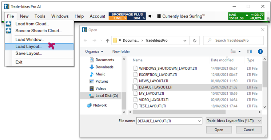Open the help question mark icon
Image resolution: width=271 pixels, height=140 pixels.
pos(260,52)
